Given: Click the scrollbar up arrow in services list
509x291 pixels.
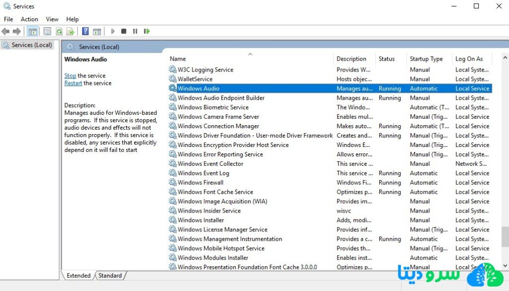Looking at the screenshot, I should 505,58.
